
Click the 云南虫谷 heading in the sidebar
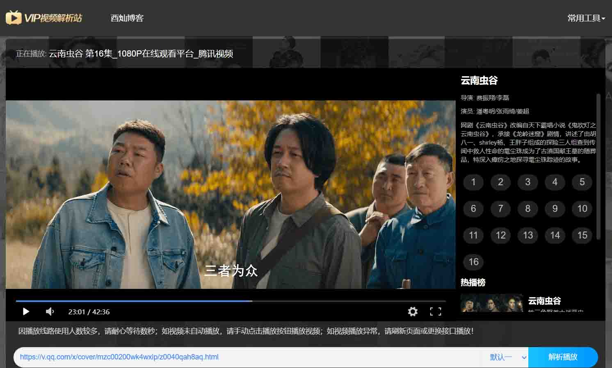pyautogui.click(x=479, y=80)
